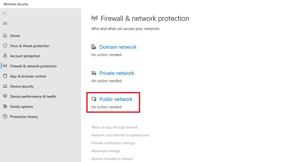Click Restore firewalls to default
Viewport: 286px width, 162px height.
point(112,158)
